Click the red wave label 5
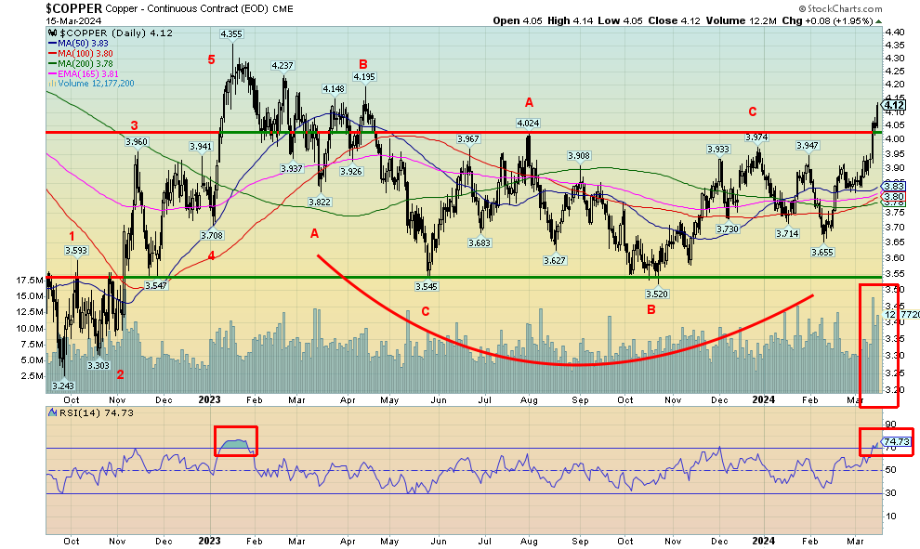This screenshot has width=920, height=549. tap(211, 60)
